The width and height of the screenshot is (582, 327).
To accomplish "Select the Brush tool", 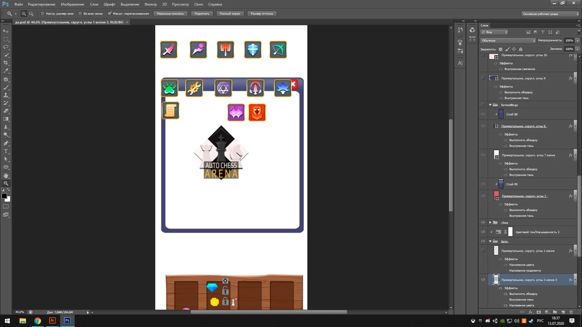I will pyautogui.click(x=6, y=87).
